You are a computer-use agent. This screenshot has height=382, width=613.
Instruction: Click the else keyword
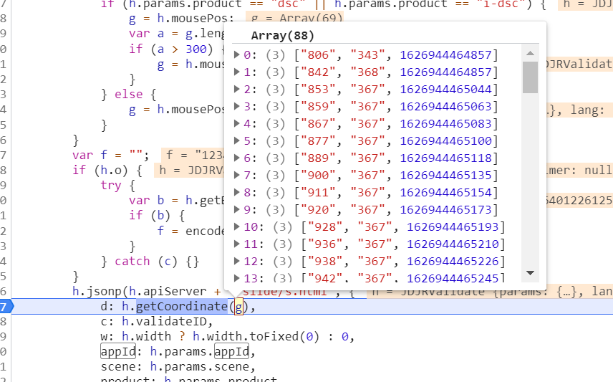point(128,95)
